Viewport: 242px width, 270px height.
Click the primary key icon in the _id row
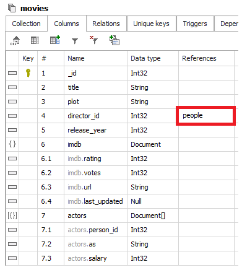tap(28, 73)
